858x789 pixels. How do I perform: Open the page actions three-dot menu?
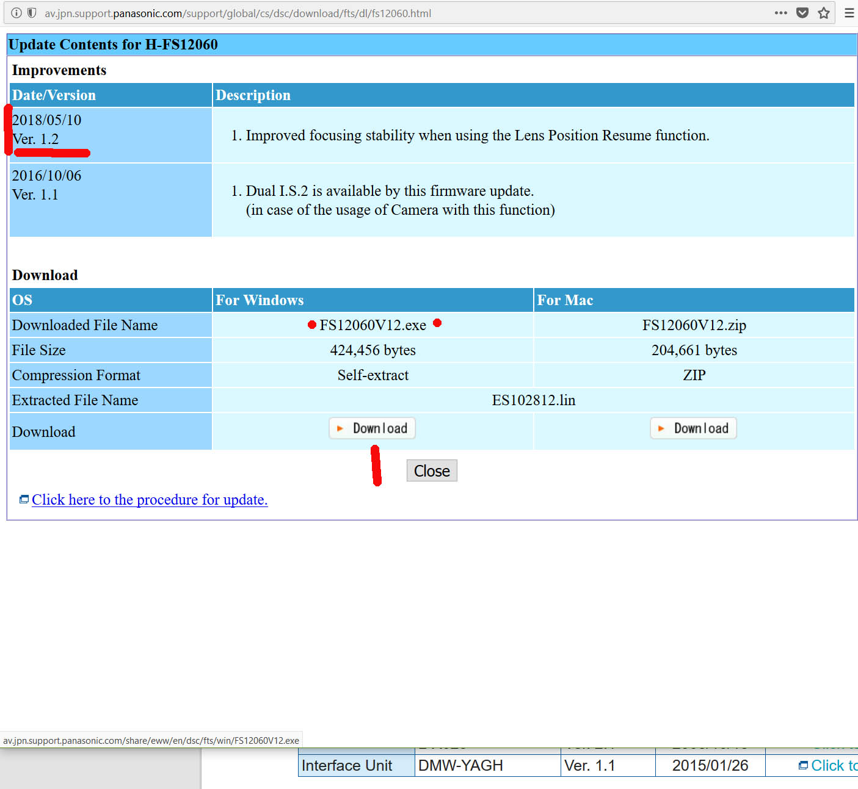(780, 13)
